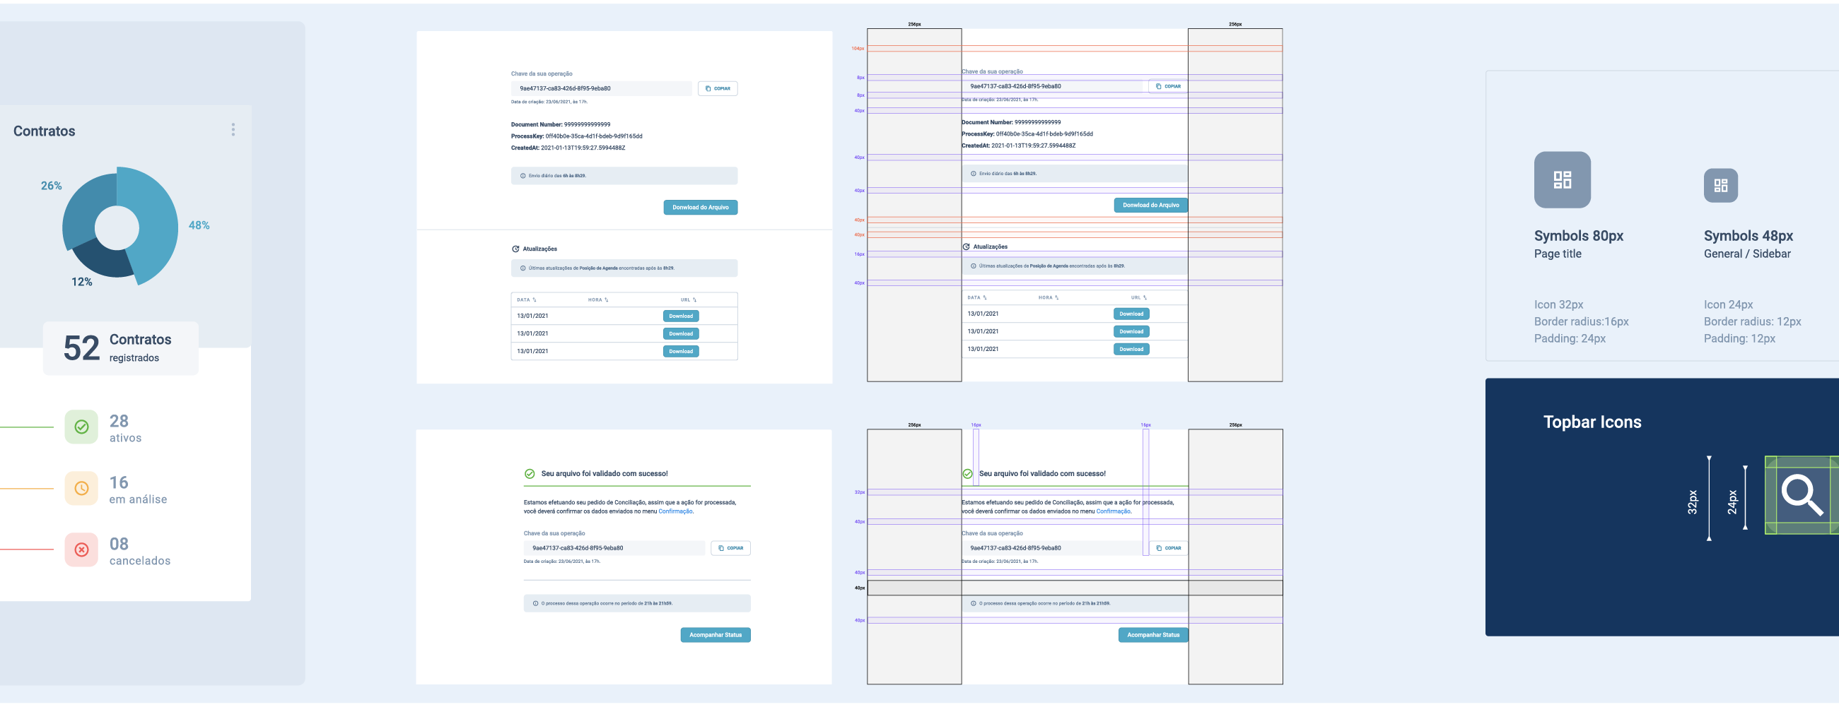The height and width of the screenshot is (707, 1839).
Task: Open the Contratos card three-dot menu
Action: pyautogui.click(x=233, y=129)
